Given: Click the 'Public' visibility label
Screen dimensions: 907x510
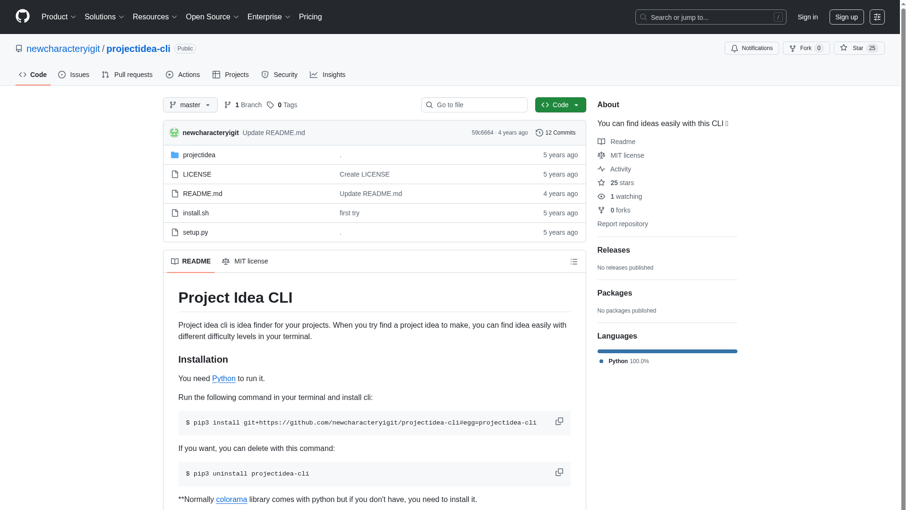Looking at the screenshot, I should pos(185,49).
